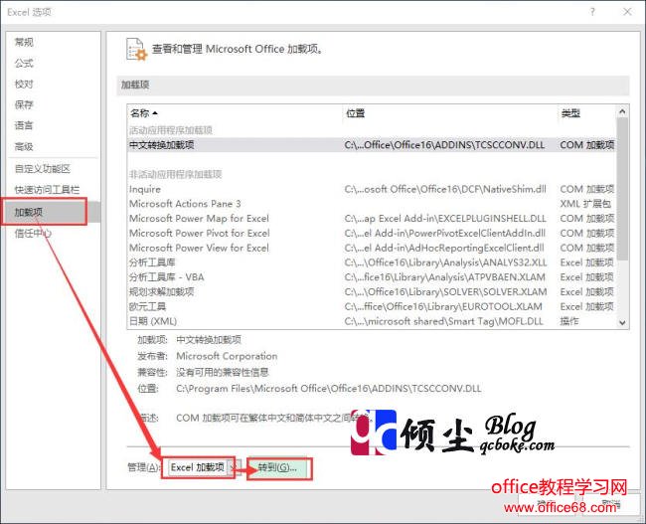The image size is (646, 524).
Task: Open the 常规 category
Action: tap(24, 42)
